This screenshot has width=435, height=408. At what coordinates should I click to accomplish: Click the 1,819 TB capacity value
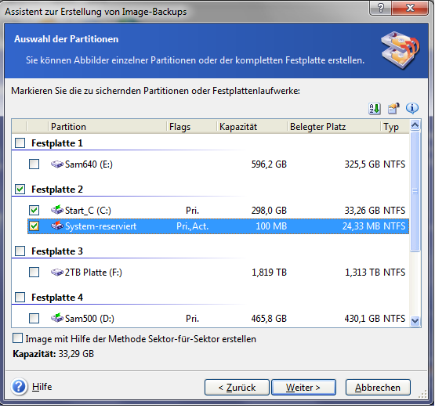click(x=269, y=273)
